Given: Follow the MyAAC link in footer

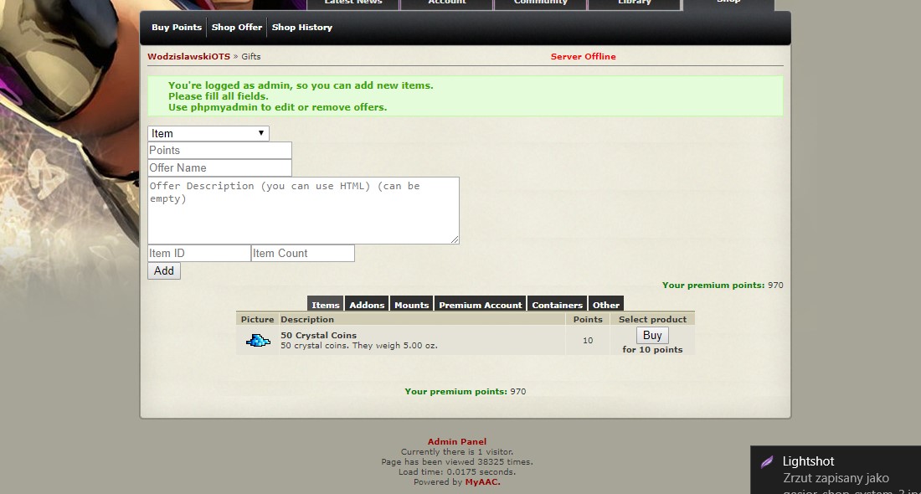Looking at the screenshot, I should (482, 482).
